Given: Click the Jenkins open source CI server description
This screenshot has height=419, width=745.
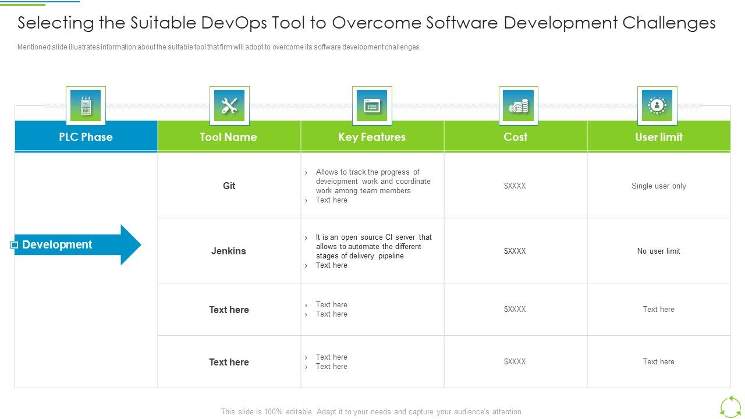Looking at the screenshot, I should pyautogui.click(x=374, y=246).
